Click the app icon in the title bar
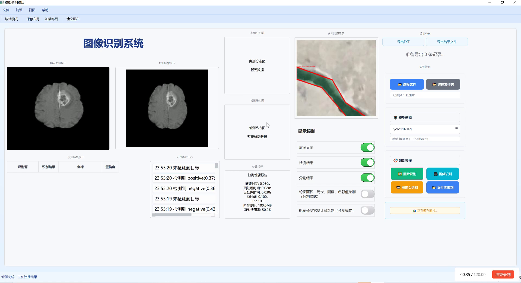Viewport: 521px width, 283px height. coord(2,2)
